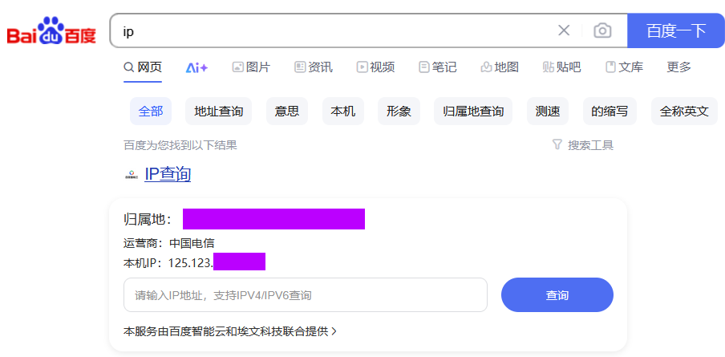Expand the 百度智能云 provider link chevron
The image size is (725, 357).
pyautogui.click(x=334, y=331)
